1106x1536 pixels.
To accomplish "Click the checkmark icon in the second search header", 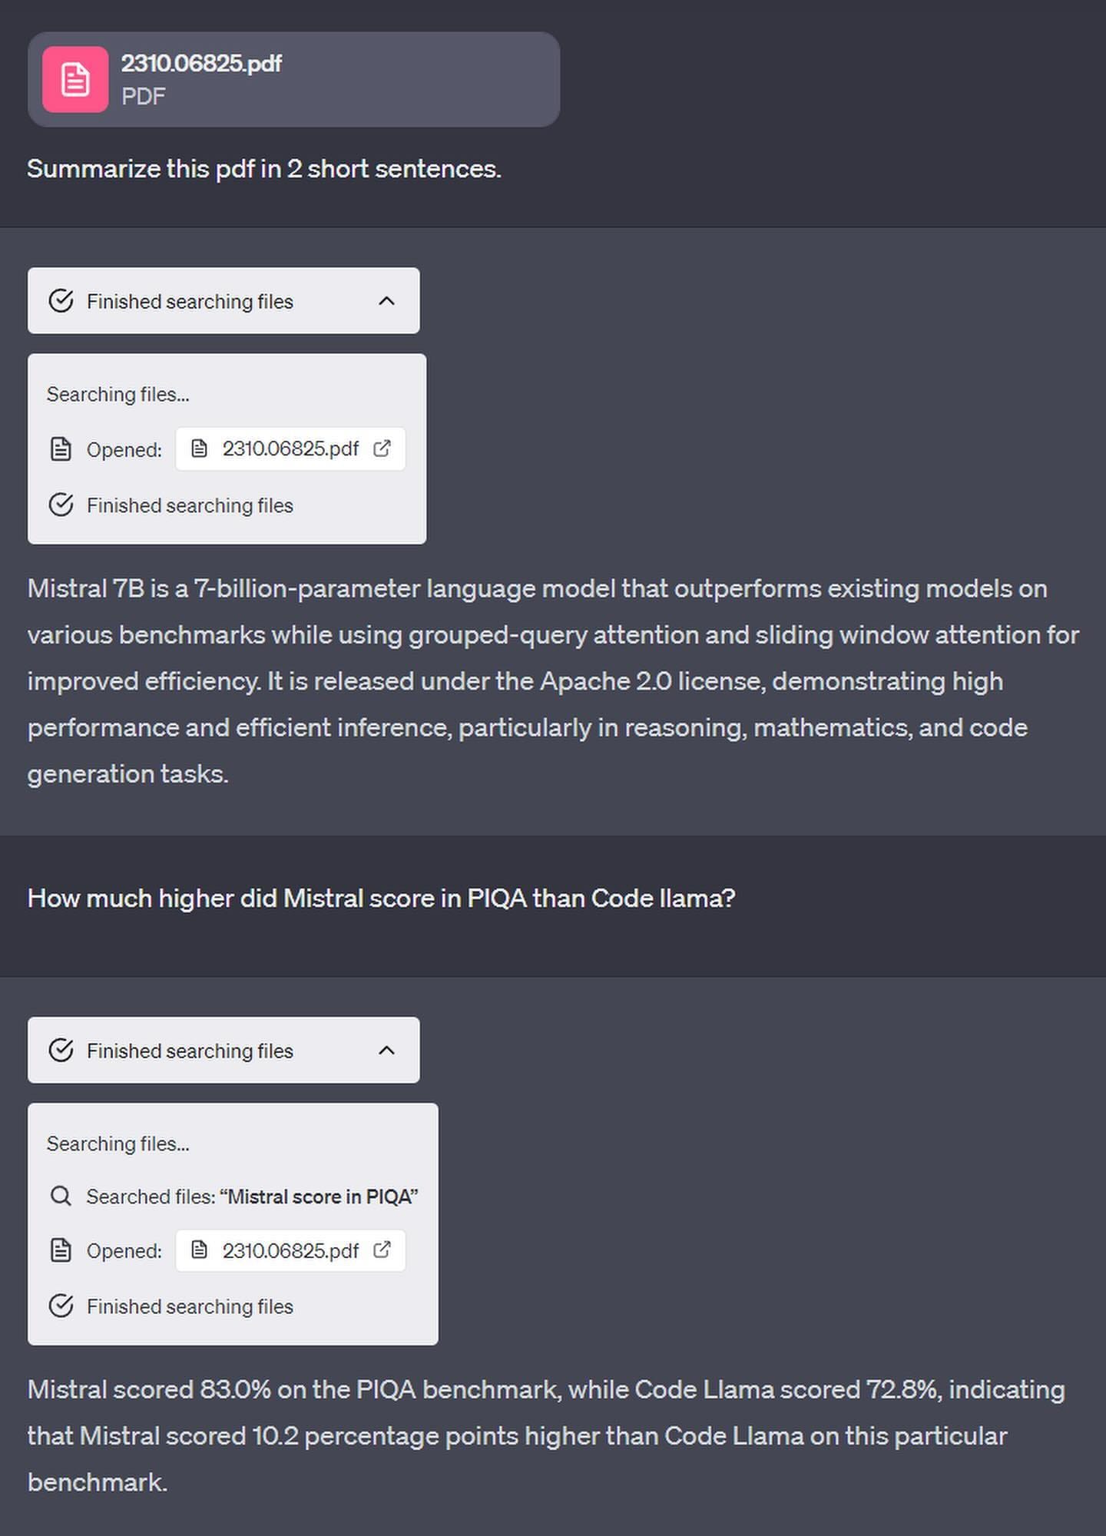I will pyautogui.click(x=62, y=1050).
